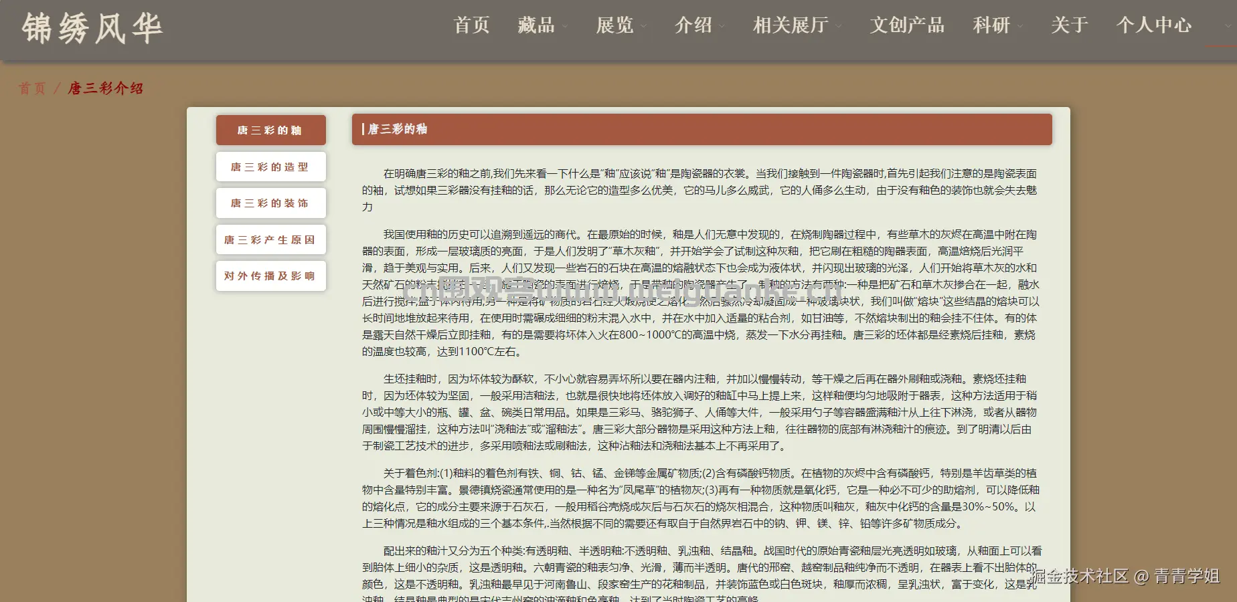Click the 关于 navigation link
The image size is (1237, 602).
point(1069,25)
